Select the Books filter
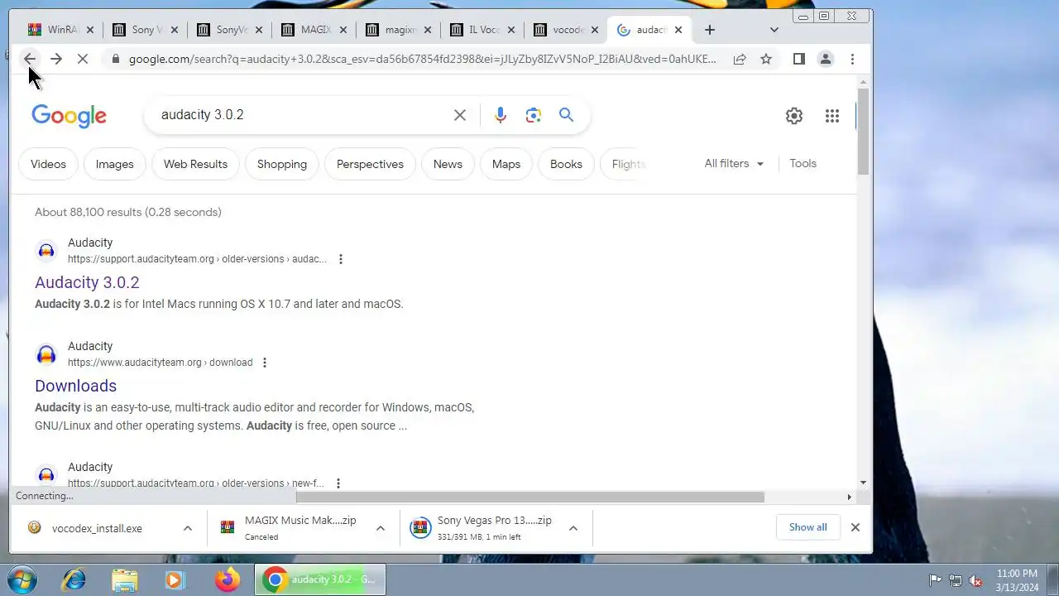This screenshot has width=1059, height=596. pyautogui.click(x=566, y=164)
